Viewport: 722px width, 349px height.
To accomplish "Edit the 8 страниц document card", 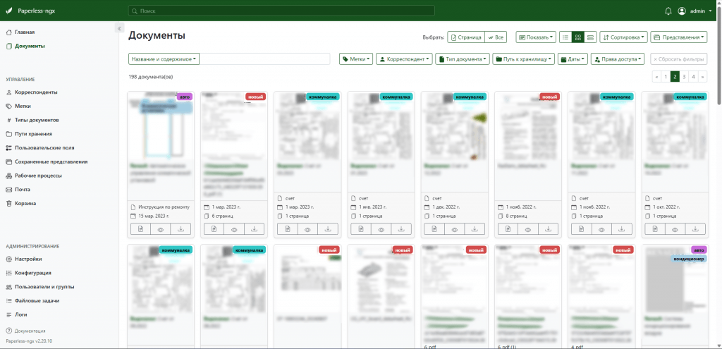I will 508,229.
